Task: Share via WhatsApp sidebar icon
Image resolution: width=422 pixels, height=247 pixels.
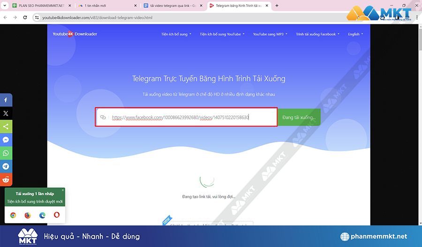Action: [6, 153]
